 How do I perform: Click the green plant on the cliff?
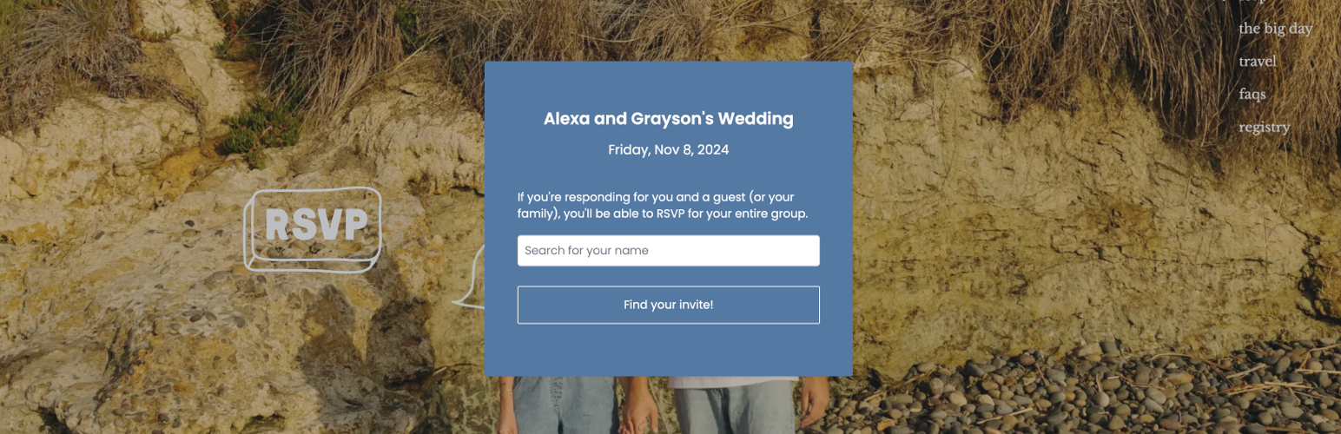(x=261, y=130)
